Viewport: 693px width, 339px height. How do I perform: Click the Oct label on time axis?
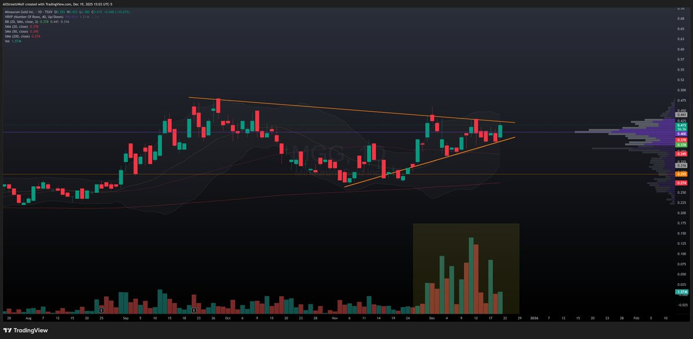click(x=227, y=318)
